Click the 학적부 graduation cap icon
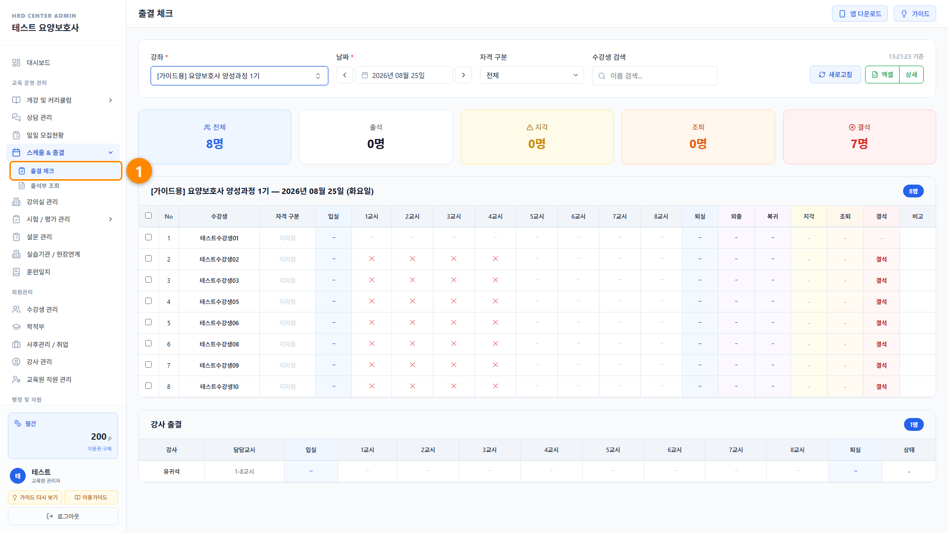Screen dimensions: 948x533 click(16, 327)
